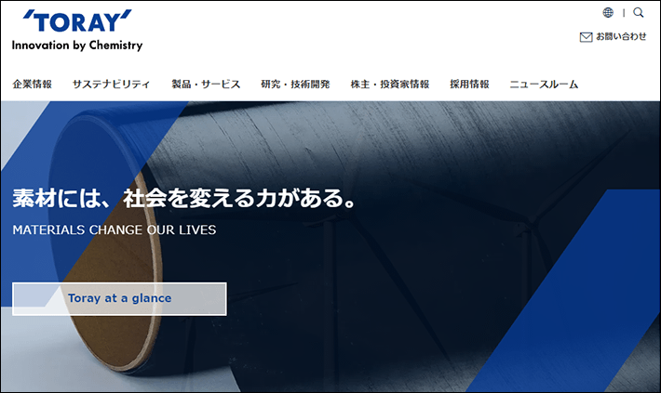Click the Innovation by Chemistry tagline
Image resolution: width=661 pixels, height=393 pixels.
click(77, 45)
